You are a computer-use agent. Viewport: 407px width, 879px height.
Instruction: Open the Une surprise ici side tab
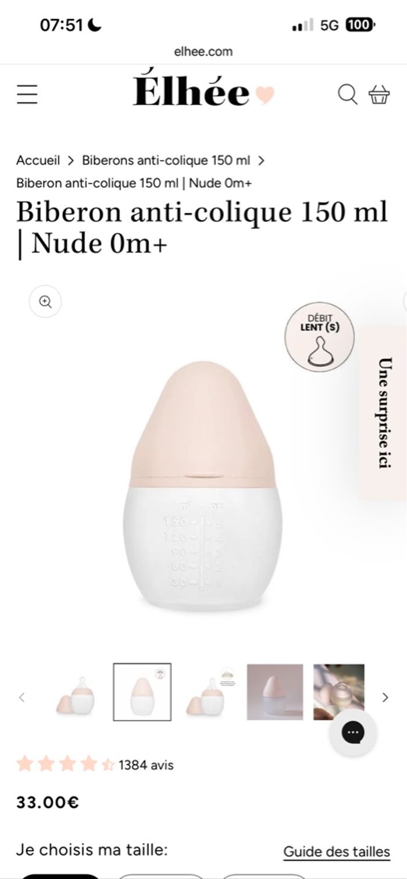click(x=383, y=413)
